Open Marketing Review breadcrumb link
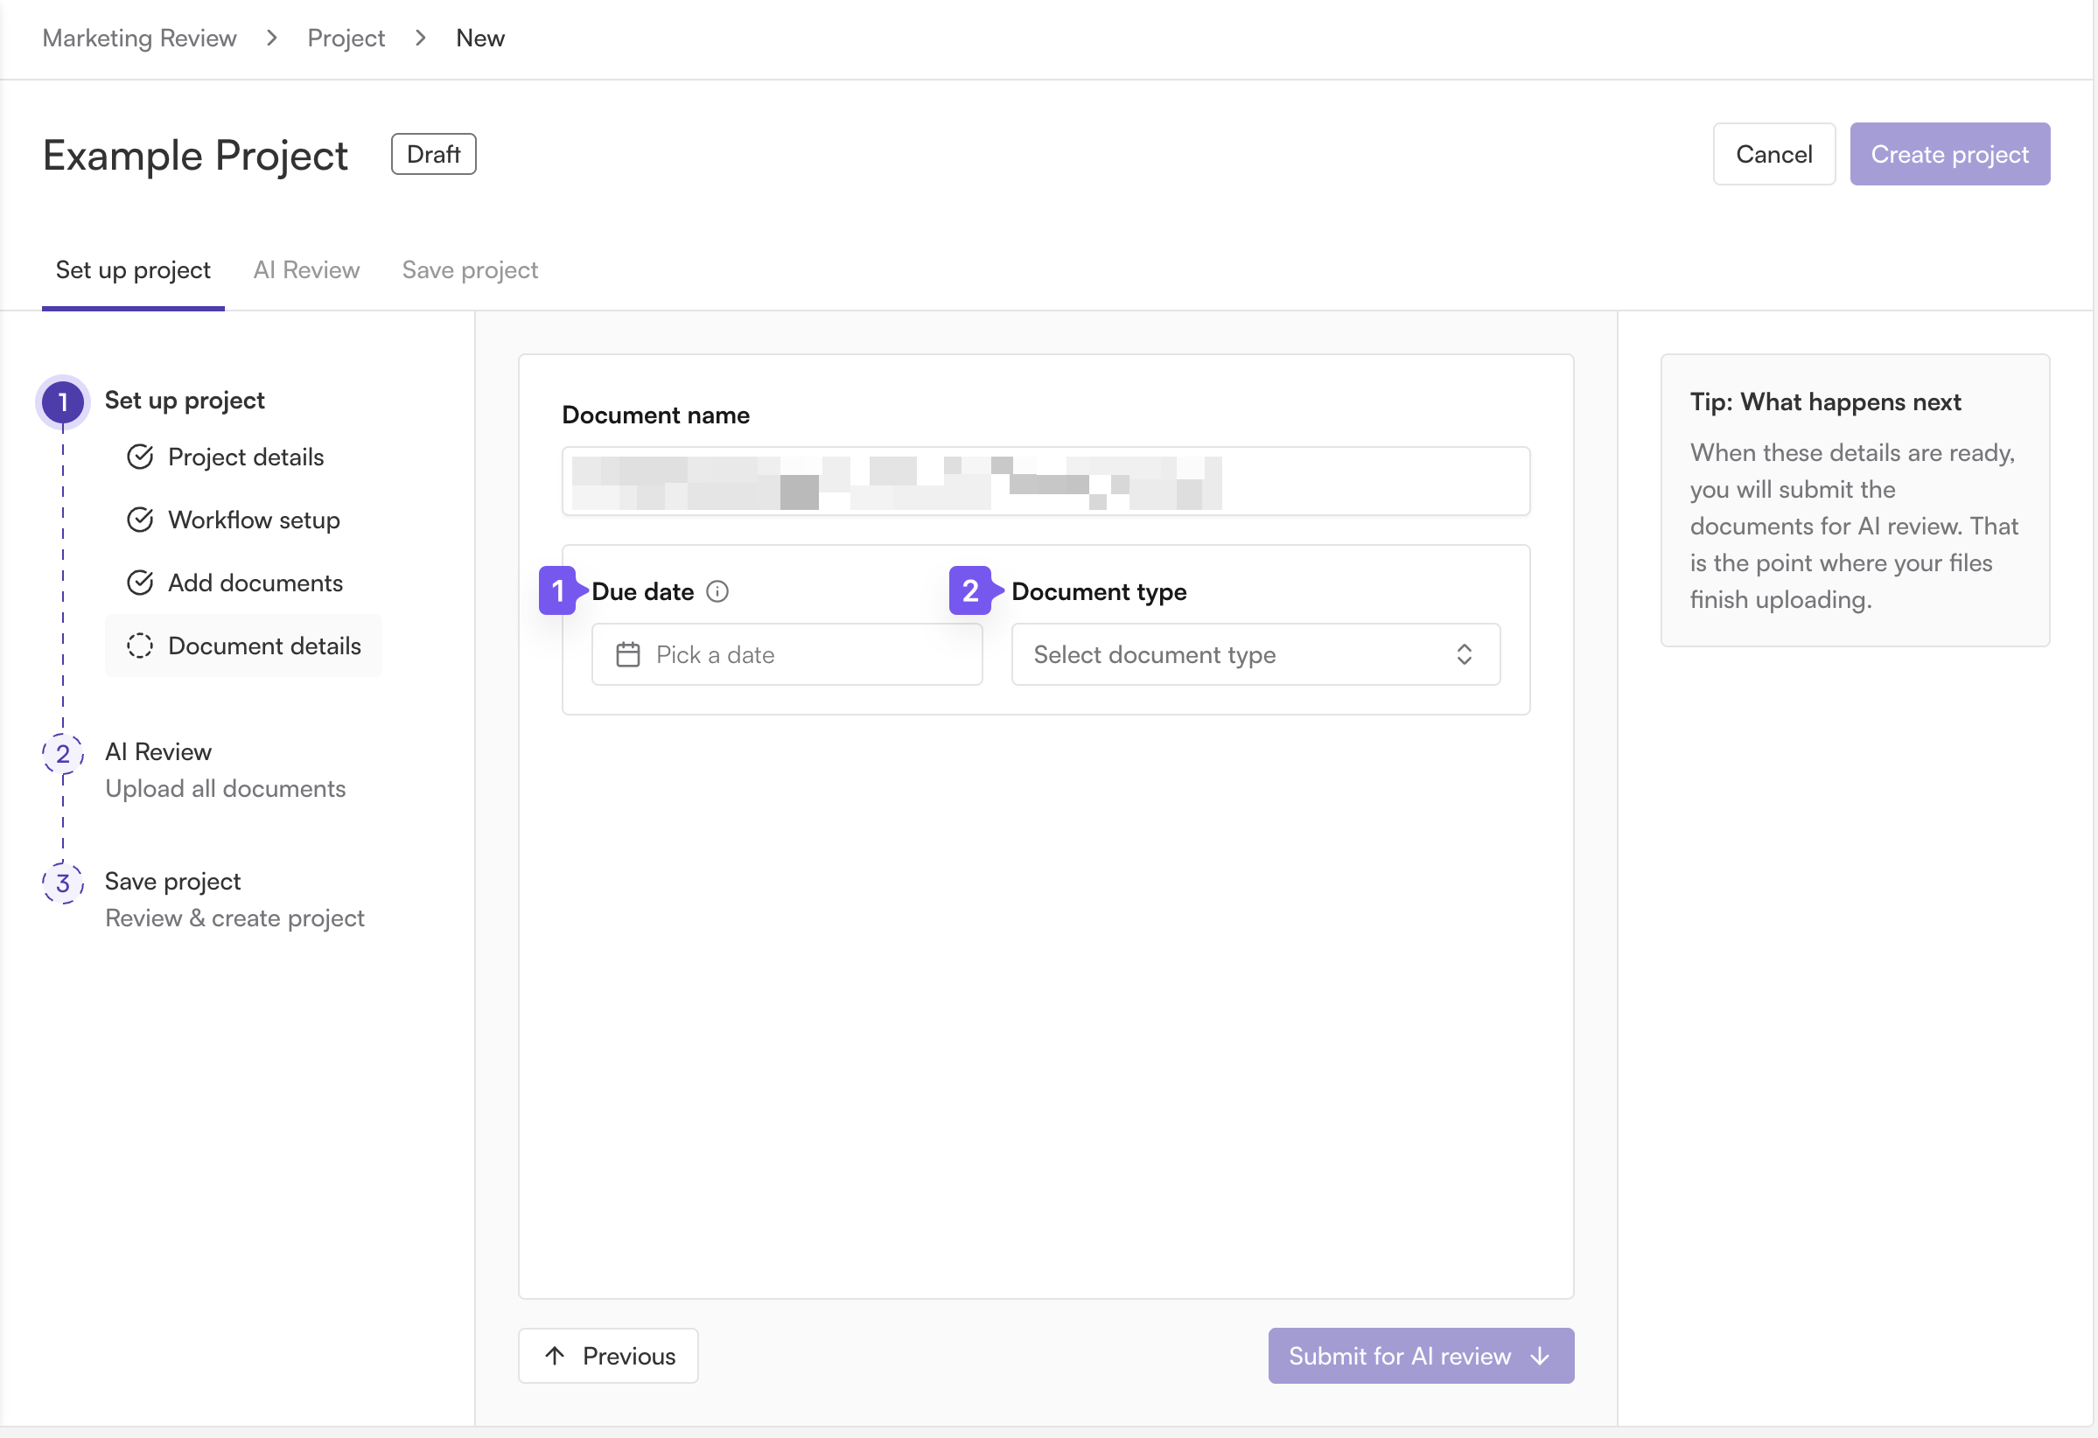 pos(139,38)
